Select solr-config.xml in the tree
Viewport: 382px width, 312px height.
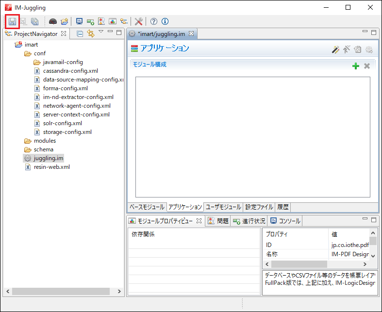coord(62,123)
